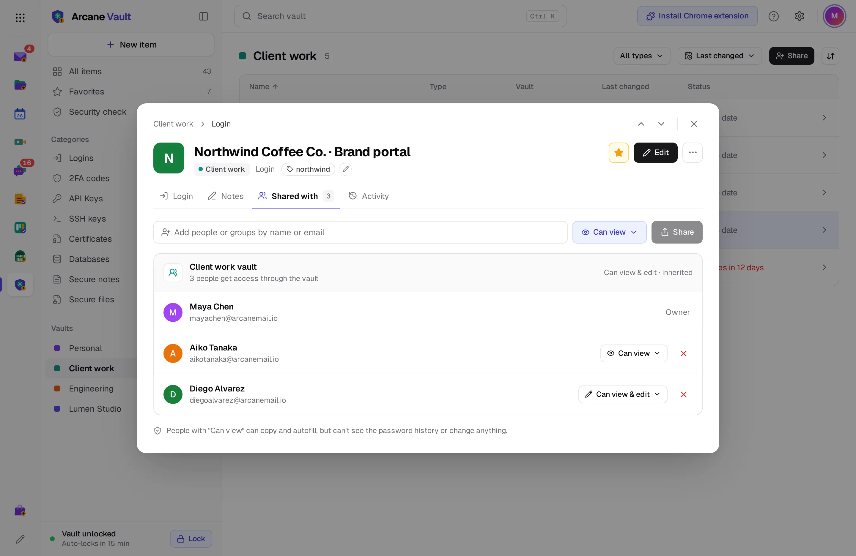
Task: Toggle the sort direction button
Action: (830, 56)
